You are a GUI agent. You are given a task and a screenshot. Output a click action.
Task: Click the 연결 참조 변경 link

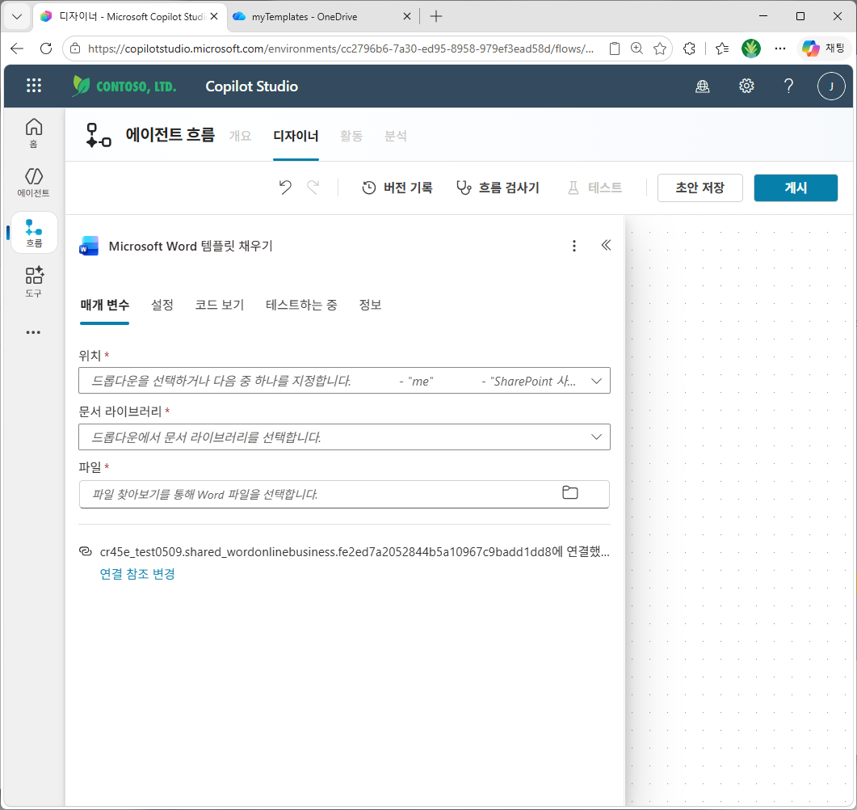(x=137, y=574)
